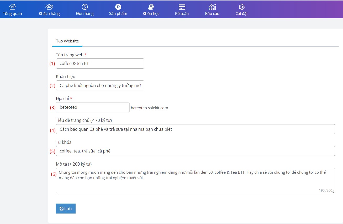Screen dimensions: 343x224
Task: Switch to the Tạo Website tab
Action: [67, 41]
